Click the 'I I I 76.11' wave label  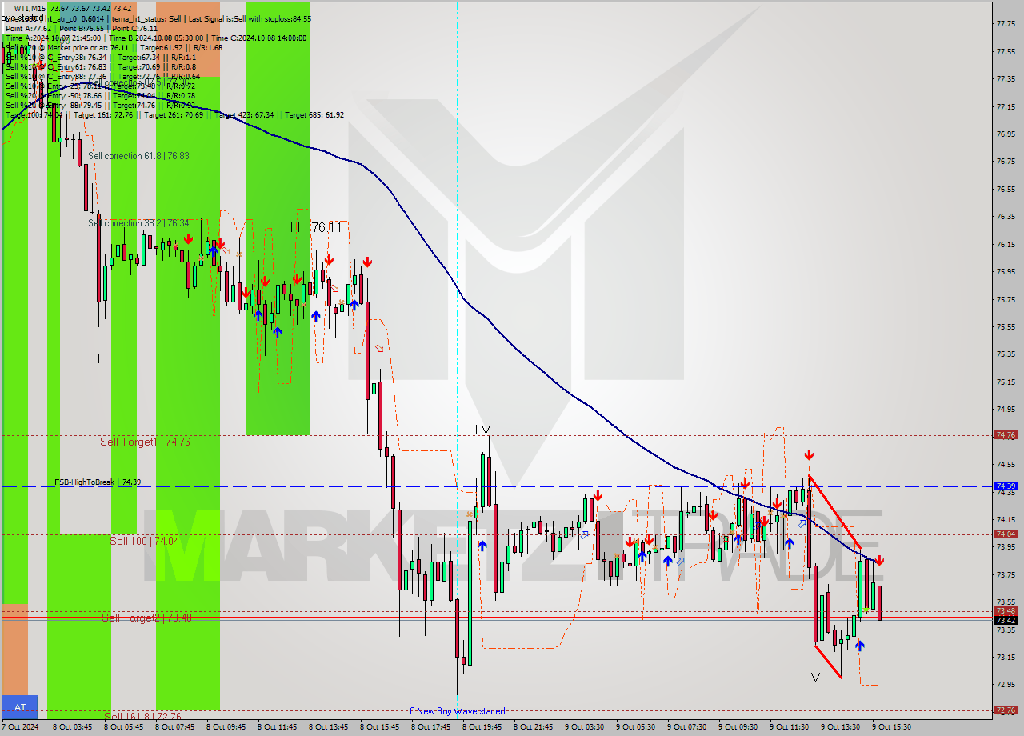(x=316, y=228)
